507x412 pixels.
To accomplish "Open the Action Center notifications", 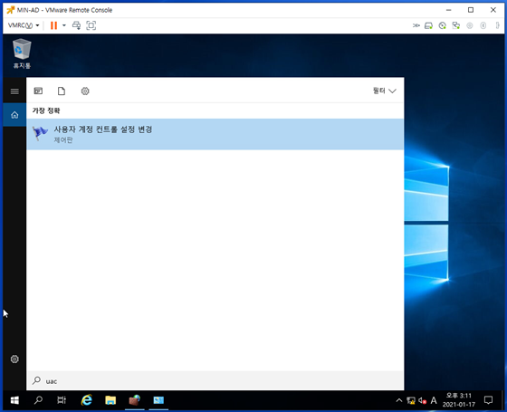I will tap(488, 400).
